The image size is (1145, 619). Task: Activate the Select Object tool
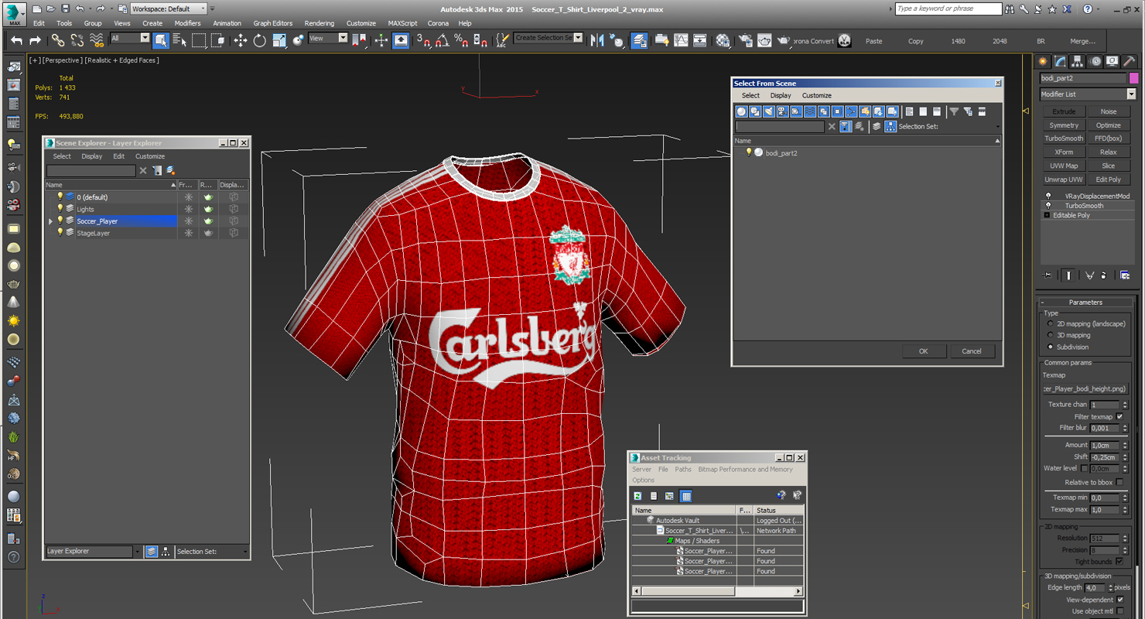click(x=161, y=40)
